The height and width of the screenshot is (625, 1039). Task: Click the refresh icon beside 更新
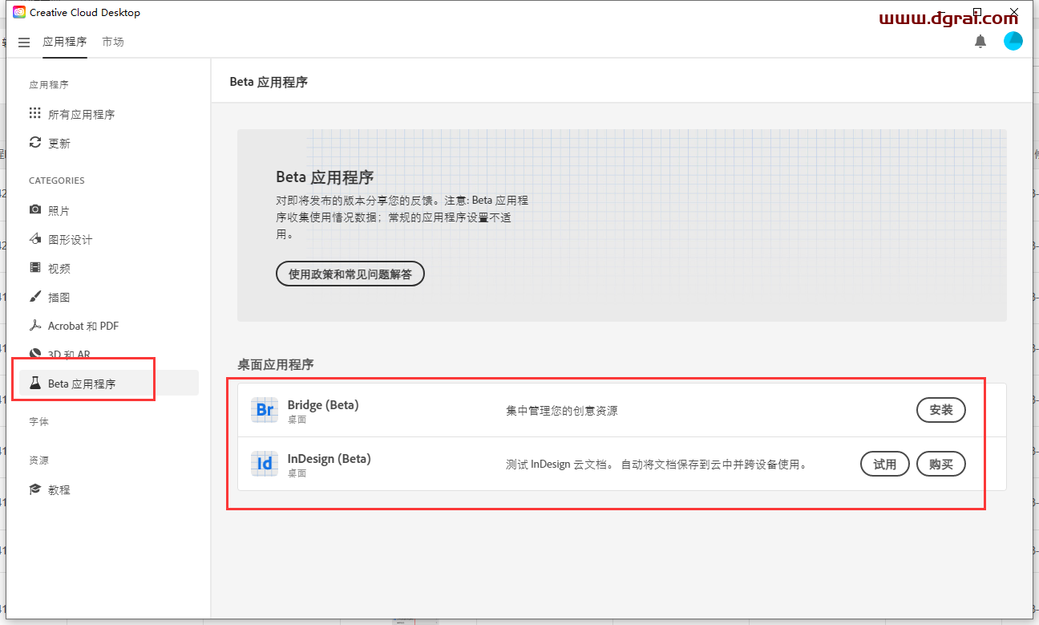pos(34,142)
